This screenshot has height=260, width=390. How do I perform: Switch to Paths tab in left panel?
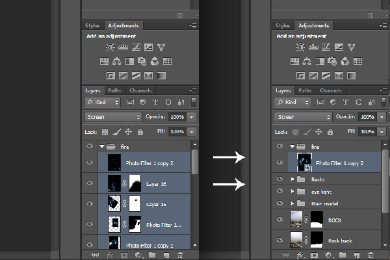[x=114, y=90]
